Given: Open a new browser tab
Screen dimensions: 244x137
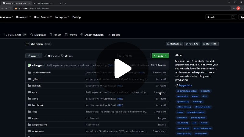Looking at the screenshot, I should point(65,3).
